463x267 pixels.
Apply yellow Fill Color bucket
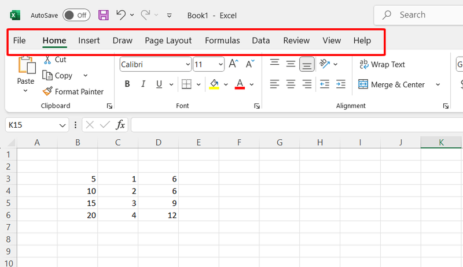214,84
